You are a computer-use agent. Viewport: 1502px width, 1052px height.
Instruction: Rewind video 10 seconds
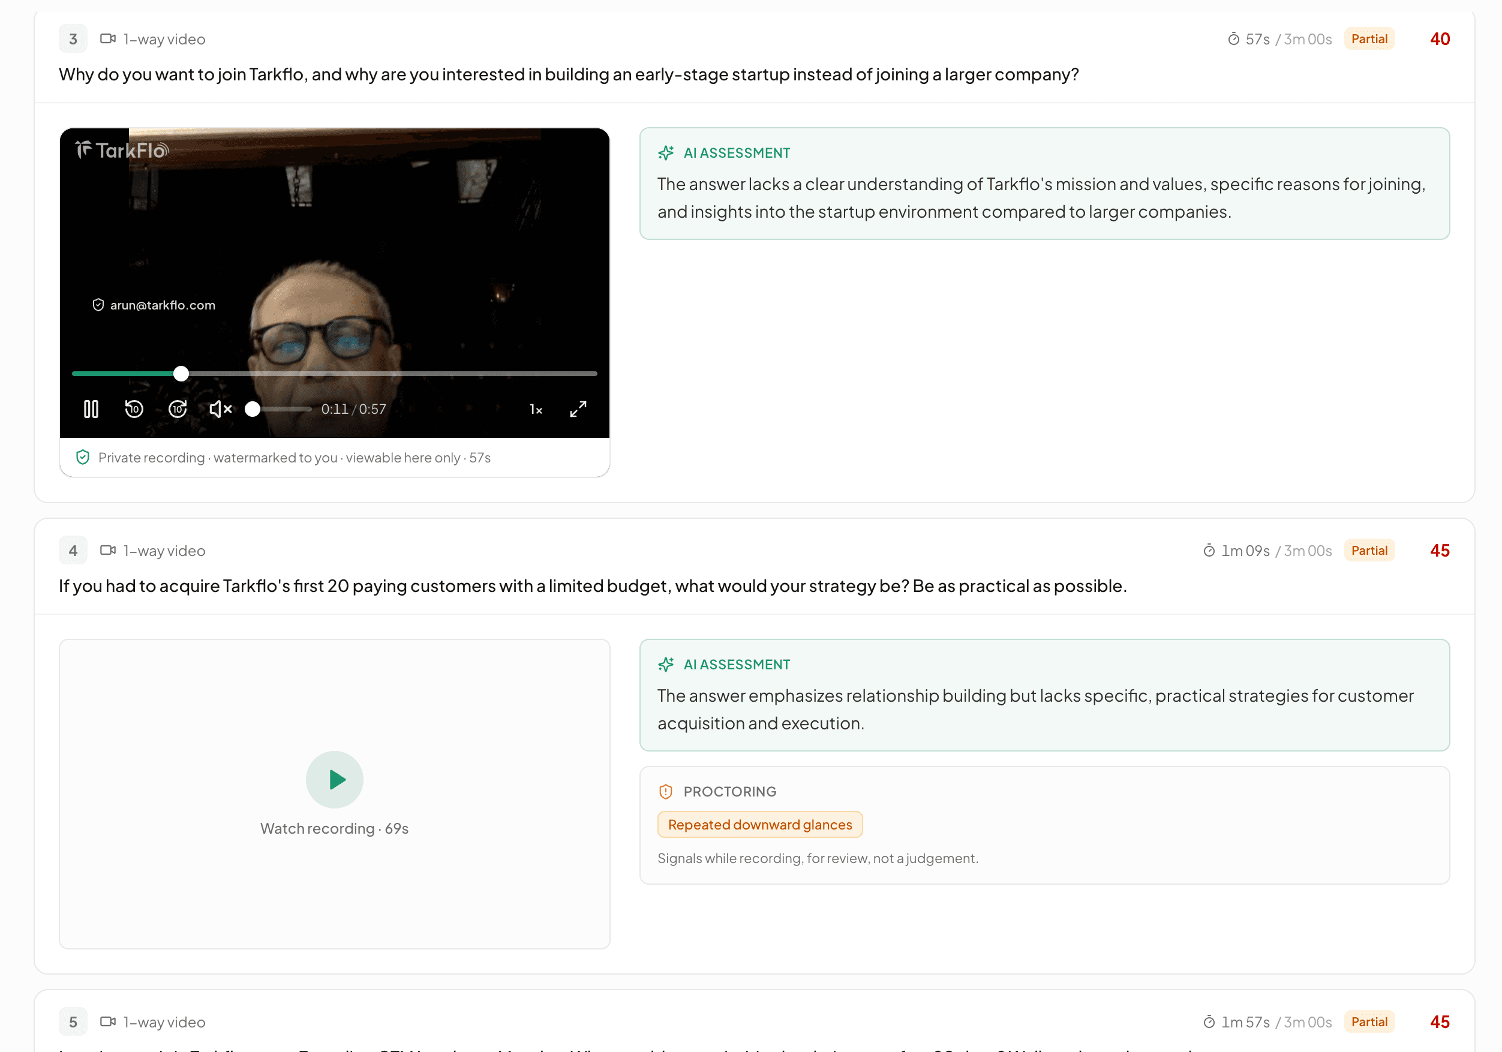click(134, 409)
